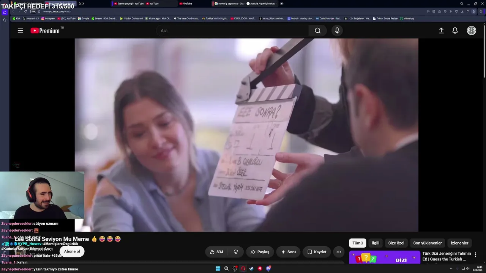Dislike the video with thumbs-down
Screen dimensions: 486x273
pyautogui.click(x=236, y=252)
